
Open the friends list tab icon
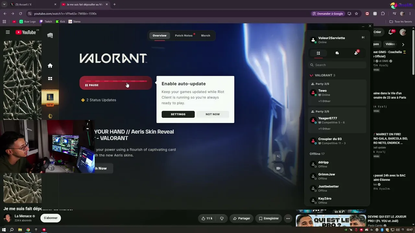[318, 53]
